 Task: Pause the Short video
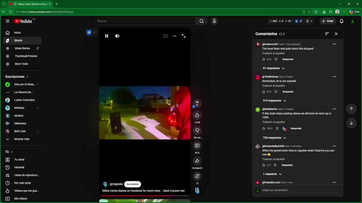tap(107, 36)
